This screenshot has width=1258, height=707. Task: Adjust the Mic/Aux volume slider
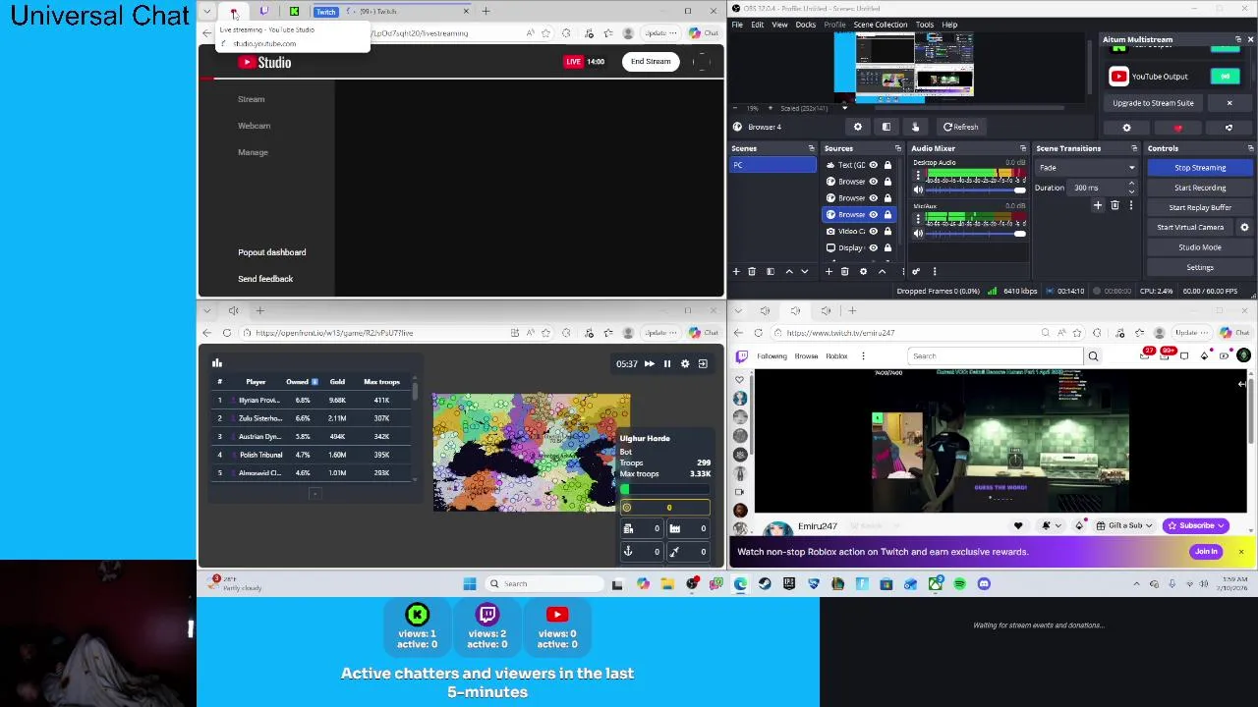coord(976,234)
